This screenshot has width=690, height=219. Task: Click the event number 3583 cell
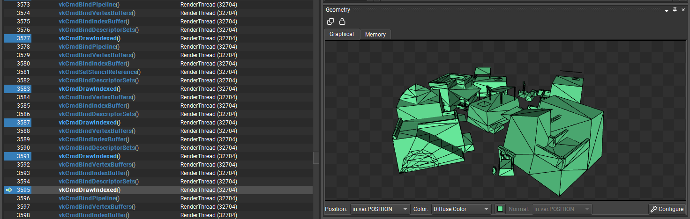[x=18, y=89]
